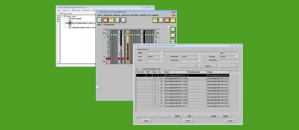Viewport: 299px width, 130px height.
Task: Click the Create button
Action: [213, 116]
